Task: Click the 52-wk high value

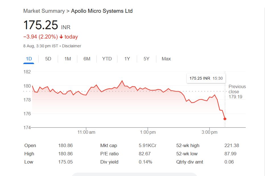Action: coord(232,146)
